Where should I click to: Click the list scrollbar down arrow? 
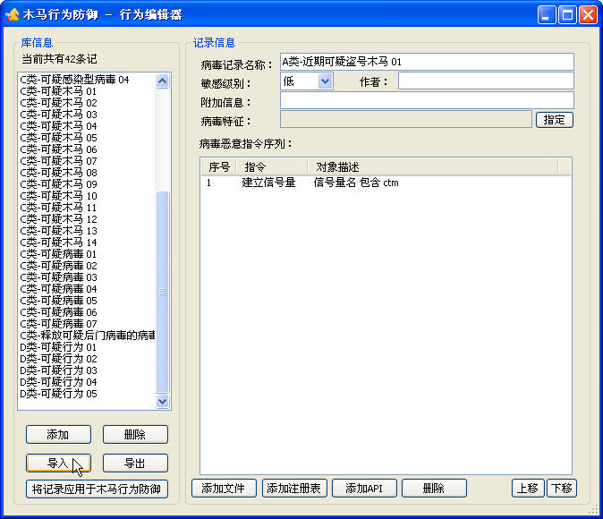[x=163, y=401]
